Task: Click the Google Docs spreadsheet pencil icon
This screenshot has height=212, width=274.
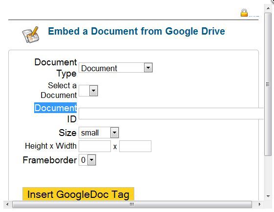Action: tap(31, 35)
